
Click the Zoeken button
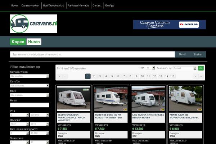pyautogui.click(x=198, y=54)
